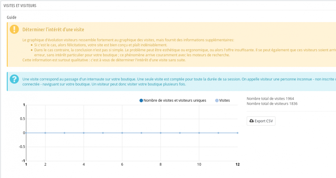Click the chart data point at x-axis 12
The width and height of the screenshot is (336, 178).
point(238,133)
